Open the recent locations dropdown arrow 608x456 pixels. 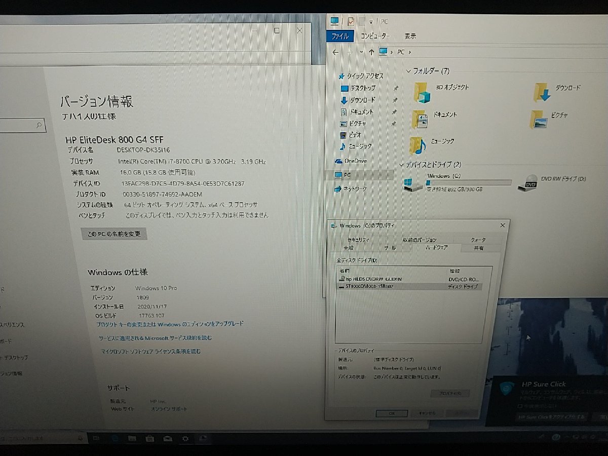click(x=361, y=52)
